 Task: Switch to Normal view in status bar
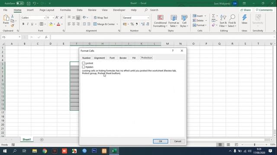(220, 145)
